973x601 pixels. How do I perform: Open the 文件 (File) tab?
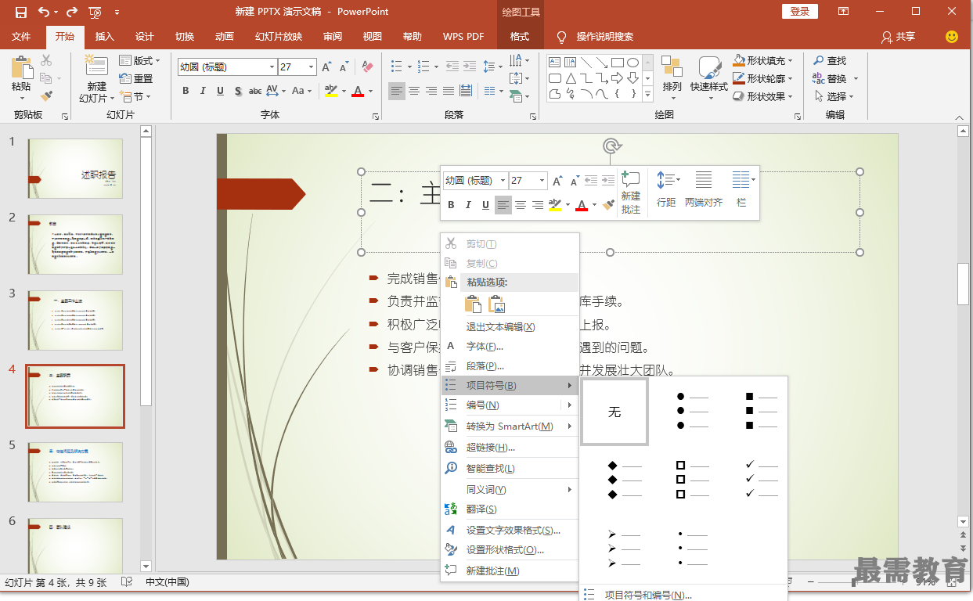click(x=21, y=37)
